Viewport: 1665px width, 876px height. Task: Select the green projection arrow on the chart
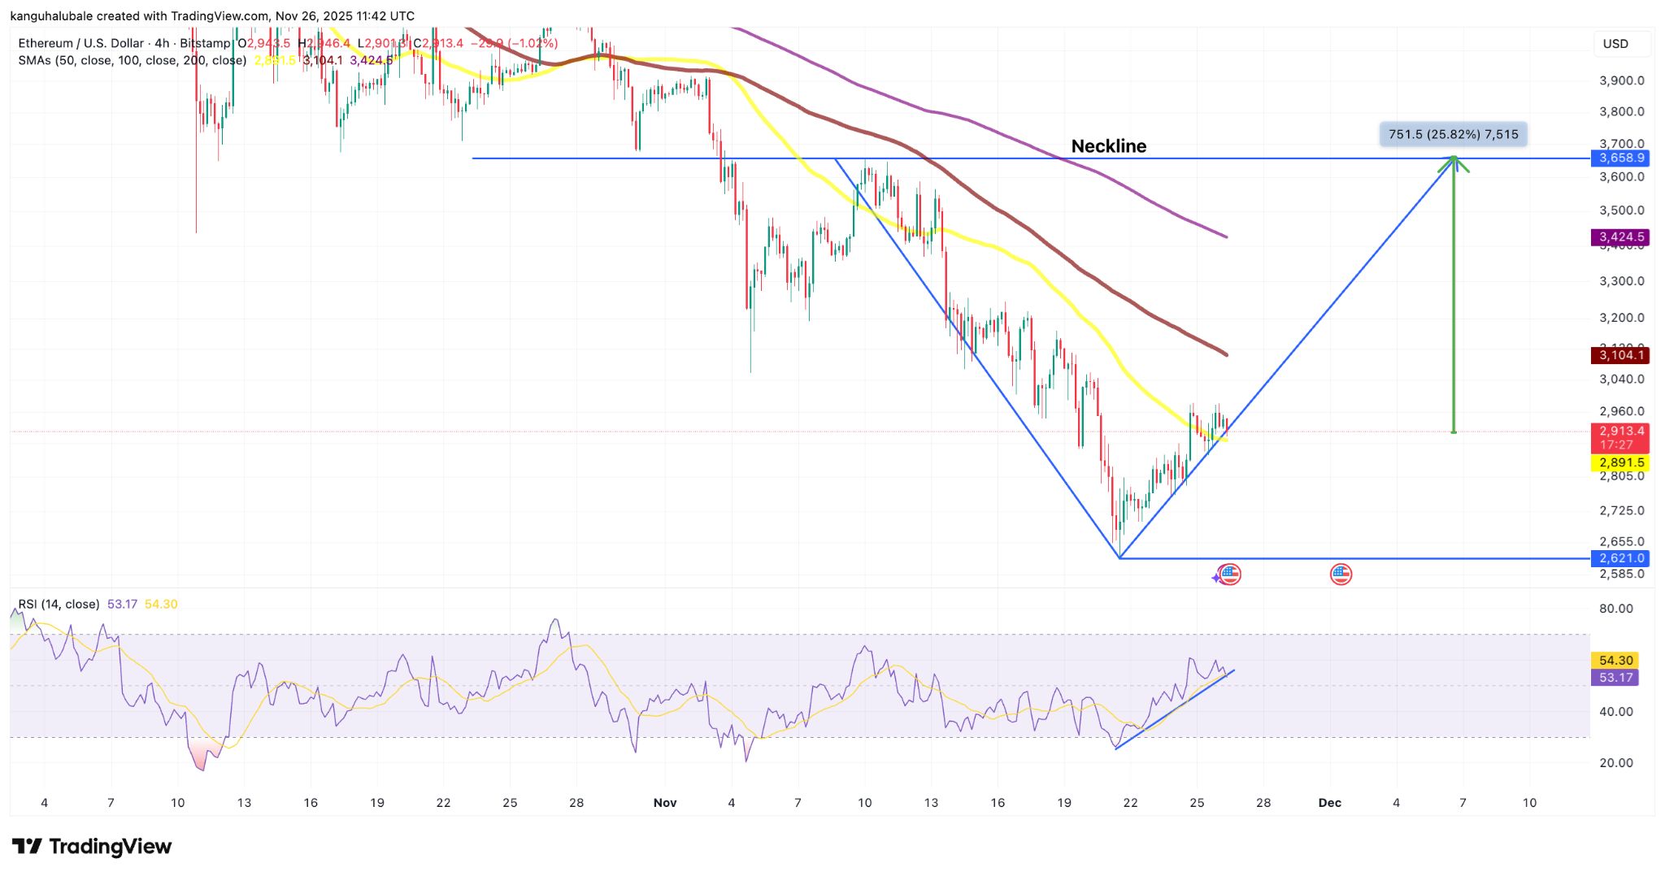(x=1454, y=293)
